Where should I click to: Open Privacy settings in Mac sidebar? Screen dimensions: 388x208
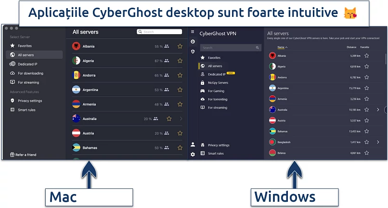coord(26,101)
